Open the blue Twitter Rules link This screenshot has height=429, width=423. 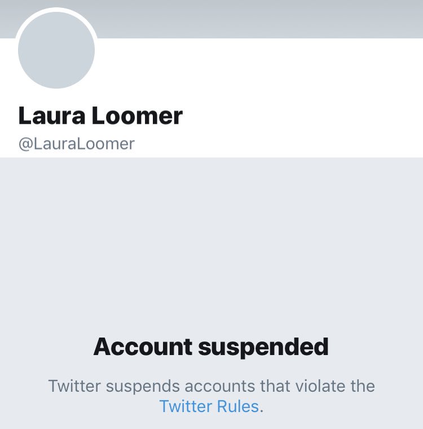pyautogui.click(x=209, y=406)
